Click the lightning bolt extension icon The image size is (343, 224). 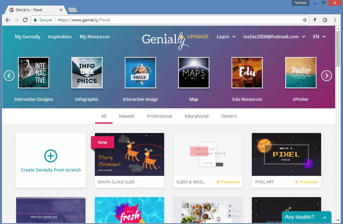point(315,20)
